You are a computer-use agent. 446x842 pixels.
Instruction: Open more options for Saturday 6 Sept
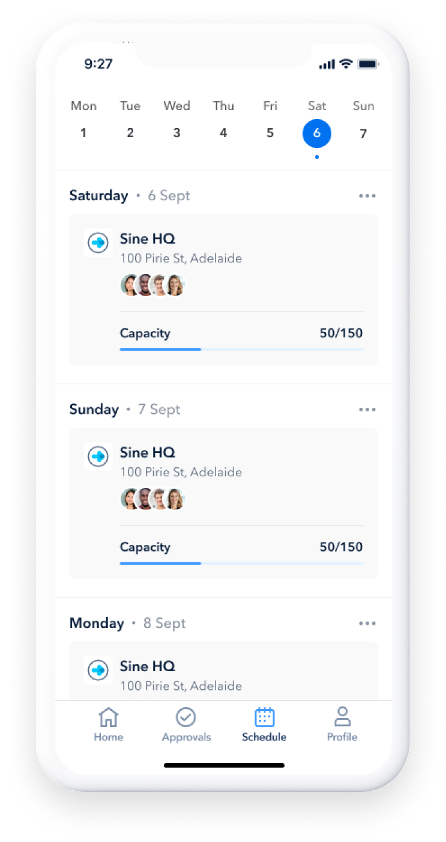(x=367, y=195)
